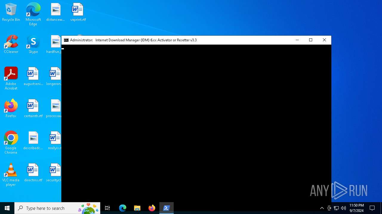Open the volume control tray icon

pyautogui.click(x=344, y=208)
